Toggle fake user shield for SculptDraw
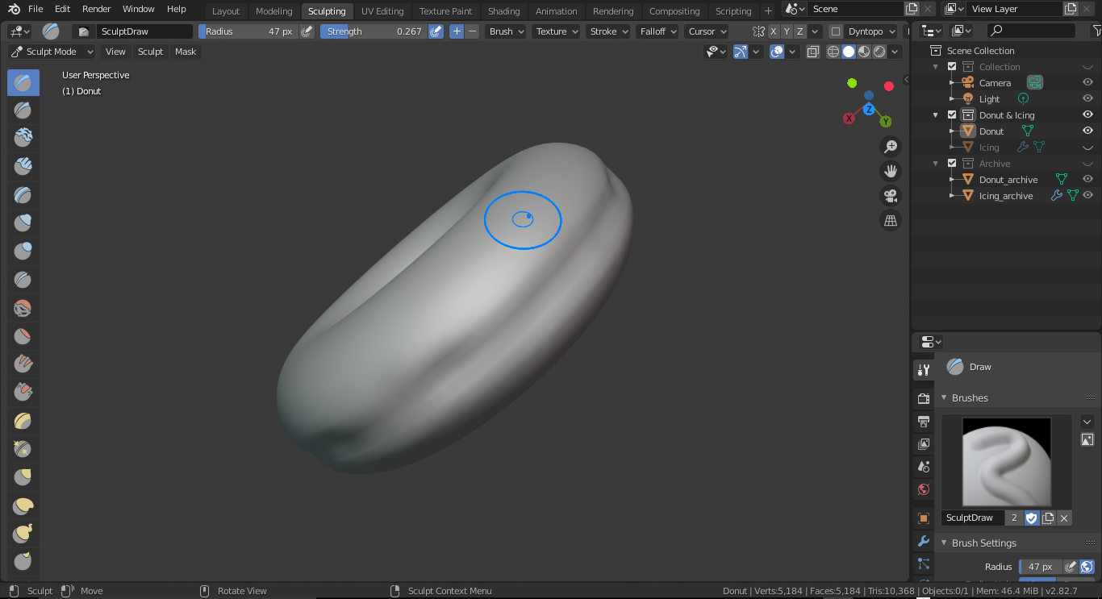This screenshot has height=599, width=1102. point(1032,518)
